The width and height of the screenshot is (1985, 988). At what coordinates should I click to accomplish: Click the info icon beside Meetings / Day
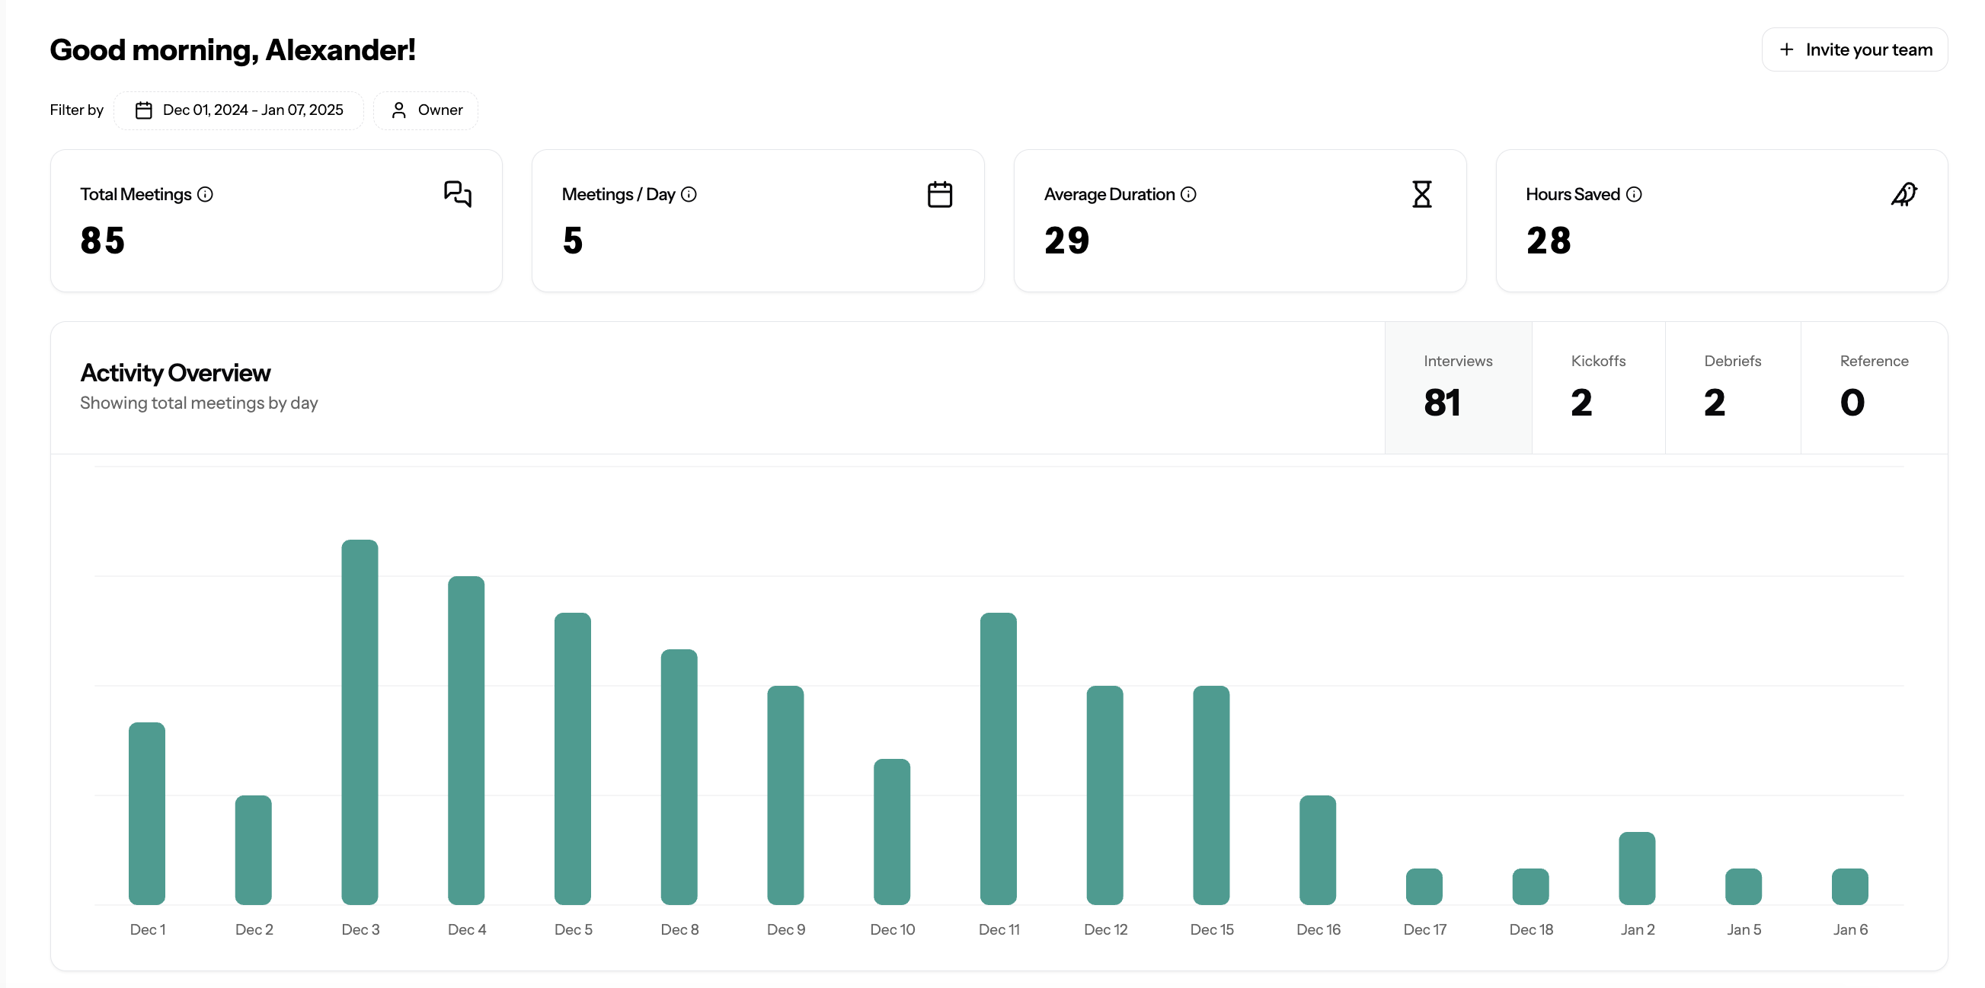click(689, 194)
